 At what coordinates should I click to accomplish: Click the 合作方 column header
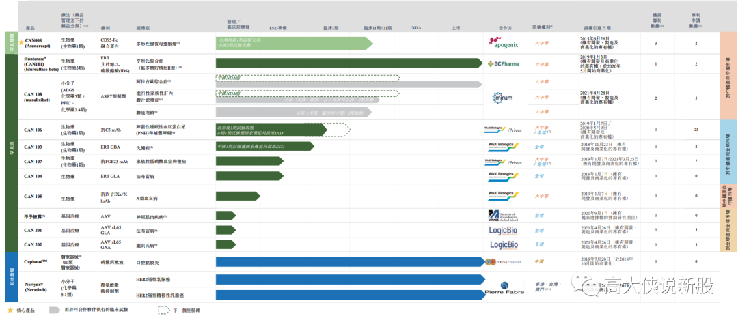[x=505, y=28]
